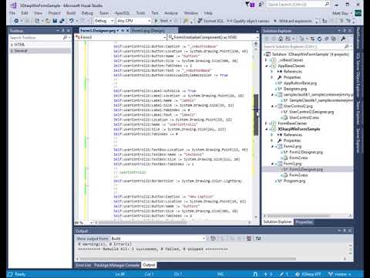Select the XSharpWinFormSample project node
This screenshot has height=278, width=370.
click(299, 129)
